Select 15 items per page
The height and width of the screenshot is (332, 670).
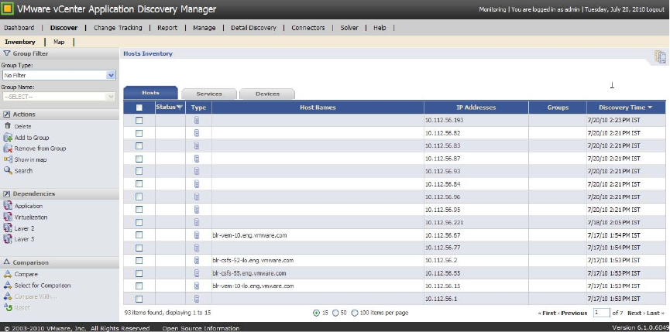(316, 313)
